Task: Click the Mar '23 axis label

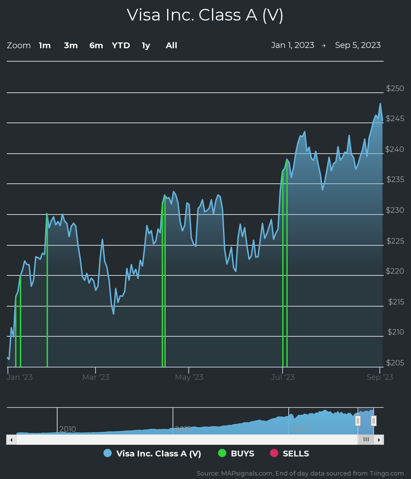Action: pyautogui.click(x=96, y=377)
